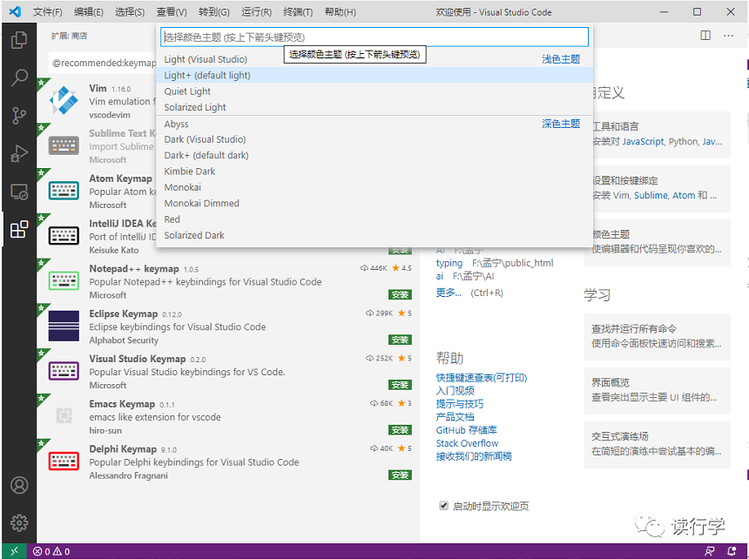Viewport: 749px width, 559px height.
Task: Select Light (Visual Studio) theme
Action: [x=374, y=59]
